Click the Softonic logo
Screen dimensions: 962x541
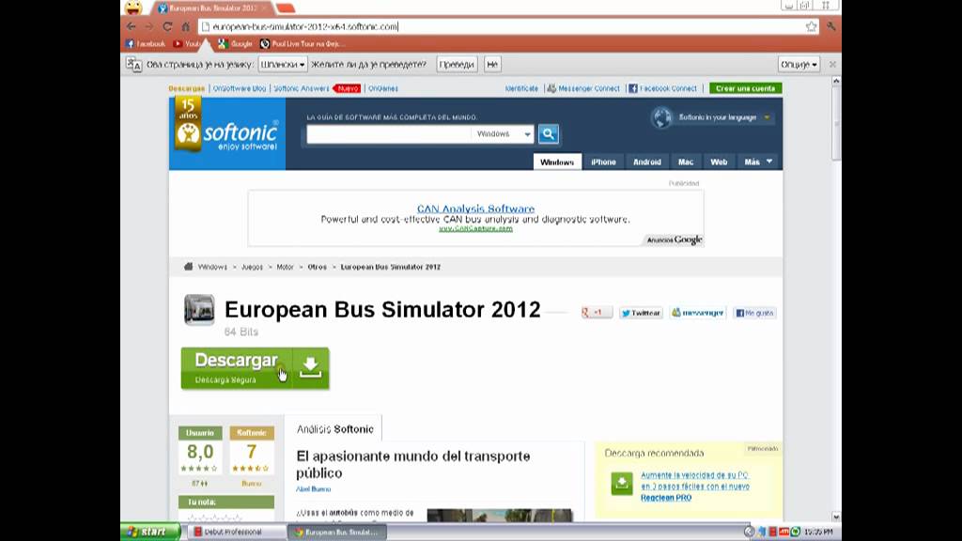227,133
